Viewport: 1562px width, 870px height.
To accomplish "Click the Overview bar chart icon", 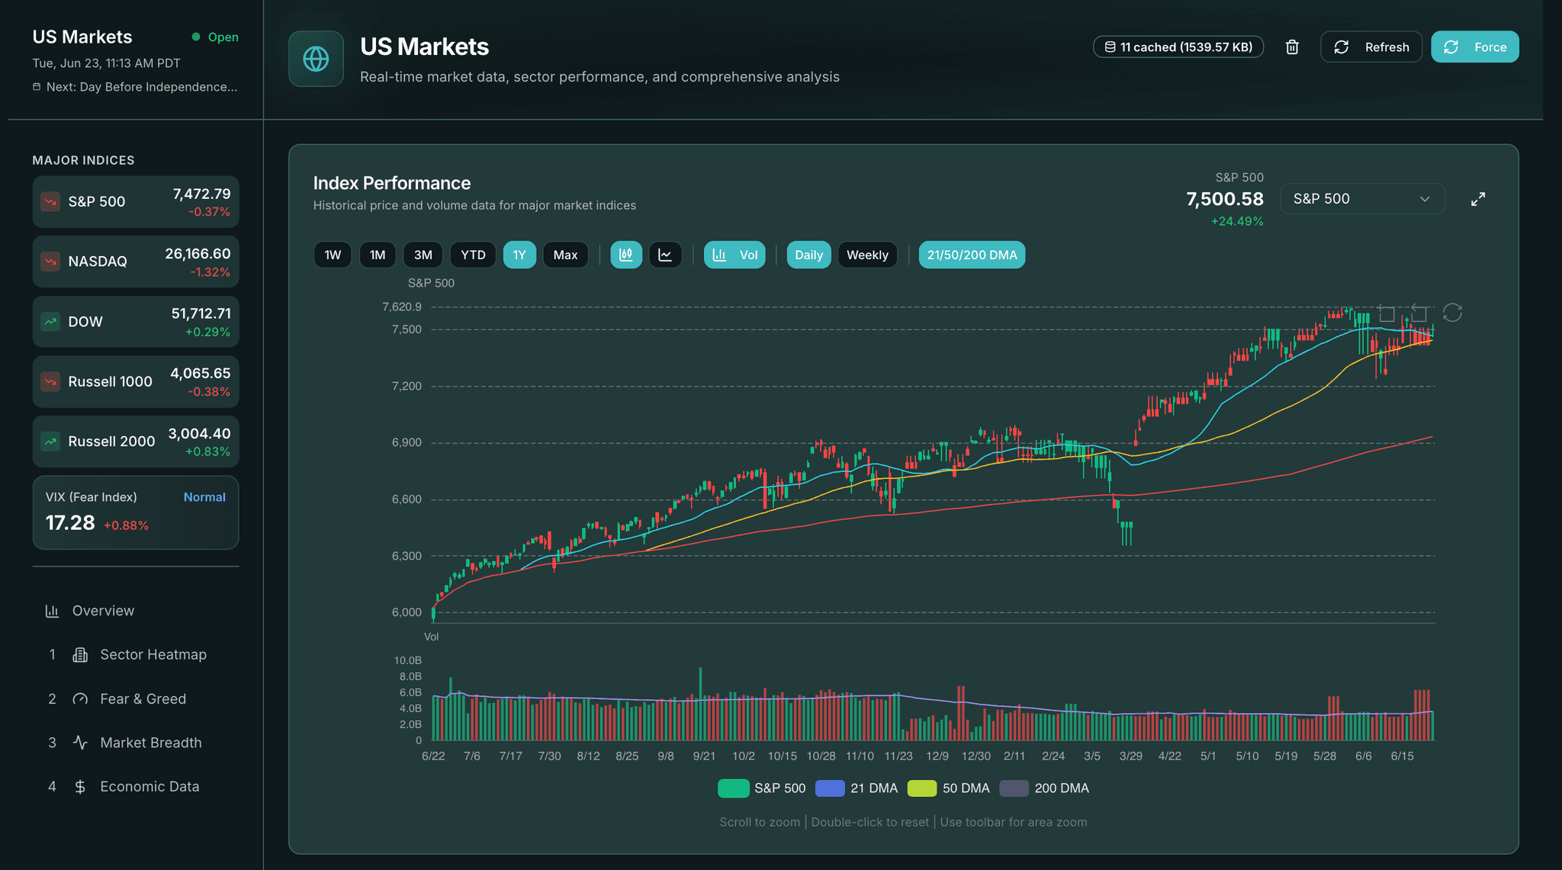I will tap(52, 611).
